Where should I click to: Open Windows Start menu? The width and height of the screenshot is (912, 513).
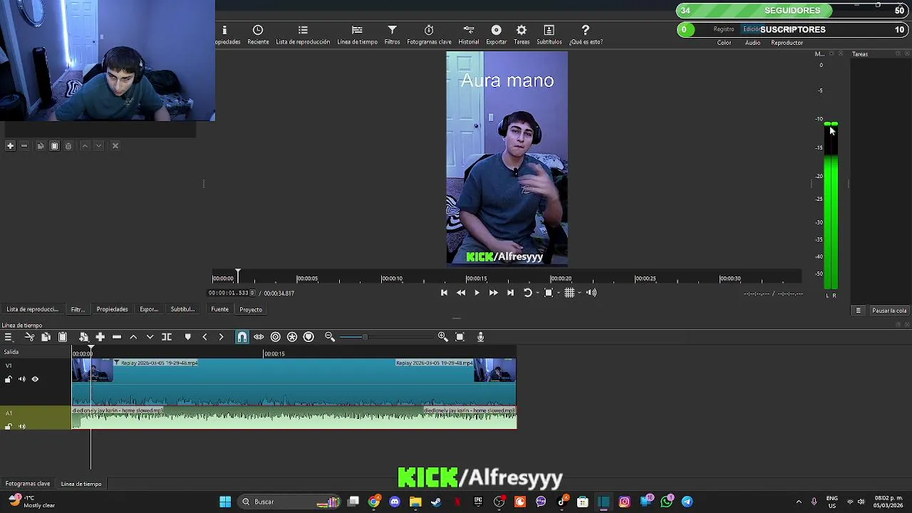click(x=225, y=502)
